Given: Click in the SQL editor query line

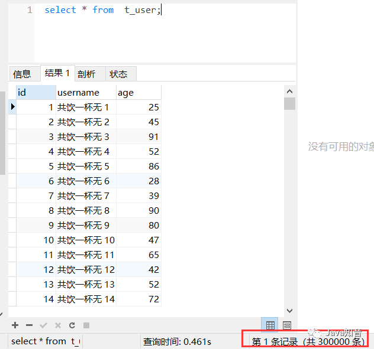Looking at the screenshot, I should click(x=102, y=10).
